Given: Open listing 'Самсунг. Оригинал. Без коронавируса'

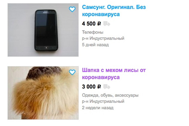Looking at the screenshot, I should [114, 11].
